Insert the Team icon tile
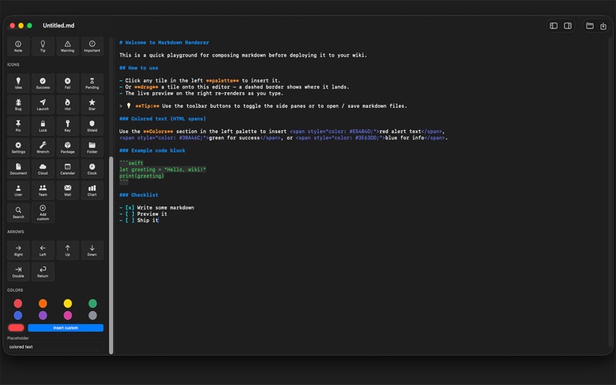This screenshot has width=616, height=385. [43, 190]
